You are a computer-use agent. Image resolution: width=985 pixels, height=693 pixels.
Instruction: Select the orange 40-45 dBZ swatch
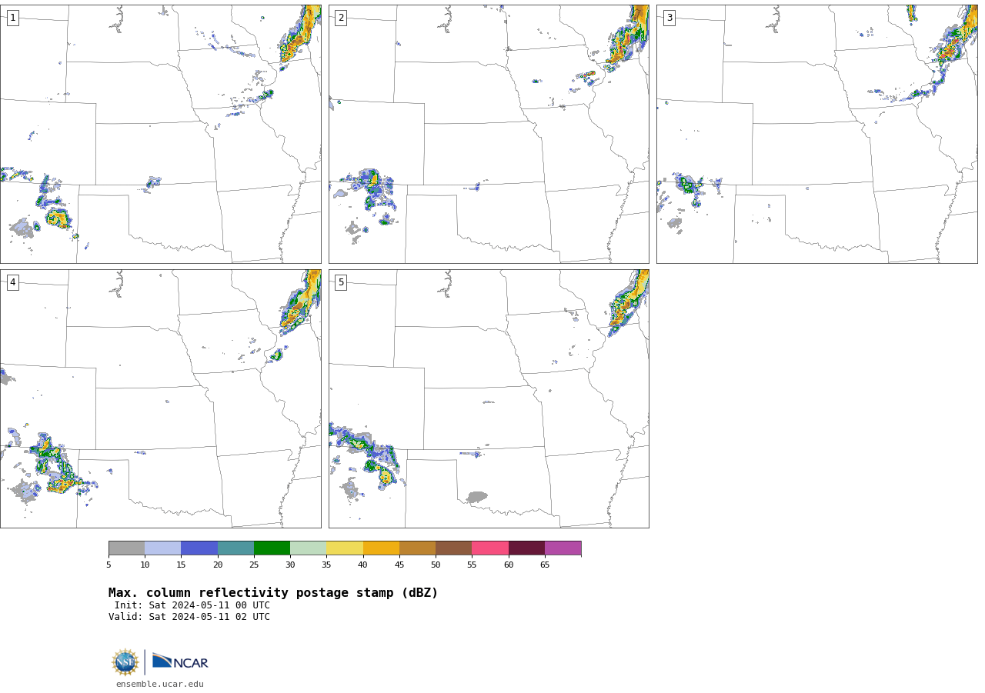(381, 548)
